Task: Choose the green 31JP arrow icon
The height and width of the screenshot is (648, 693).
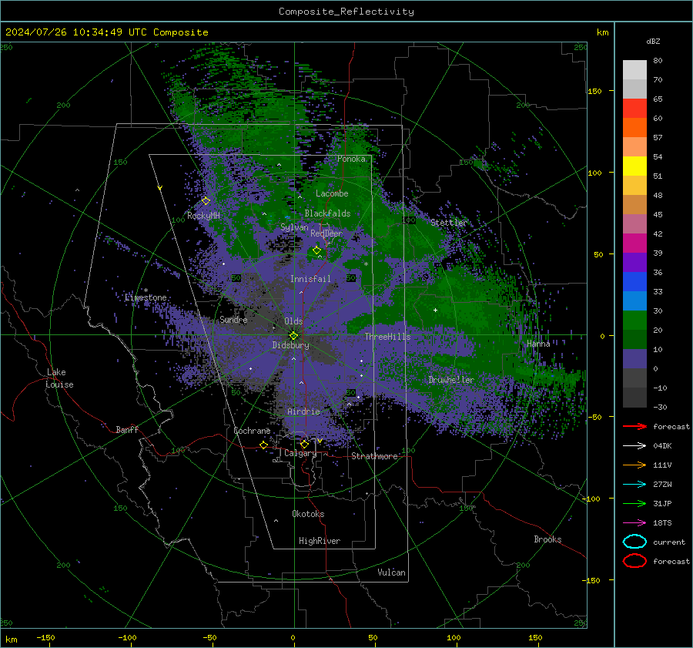Action: [x=634, y=503]
